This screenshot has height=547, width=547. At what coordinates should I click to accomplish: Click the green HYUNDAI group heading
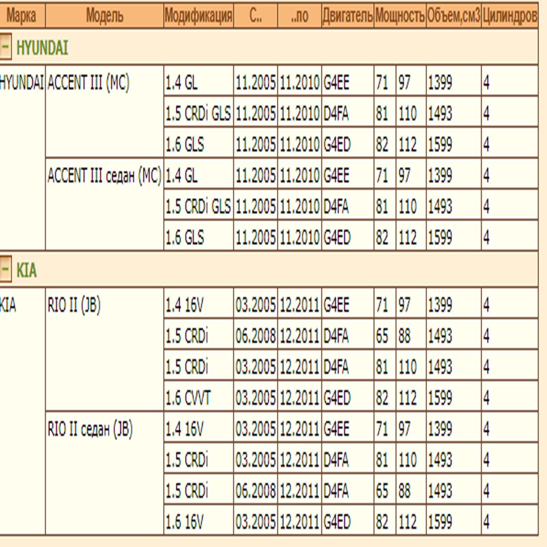[42, 47]
